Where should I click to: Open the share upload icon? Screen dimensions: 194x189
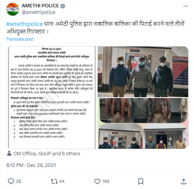(x=184, y=181)
